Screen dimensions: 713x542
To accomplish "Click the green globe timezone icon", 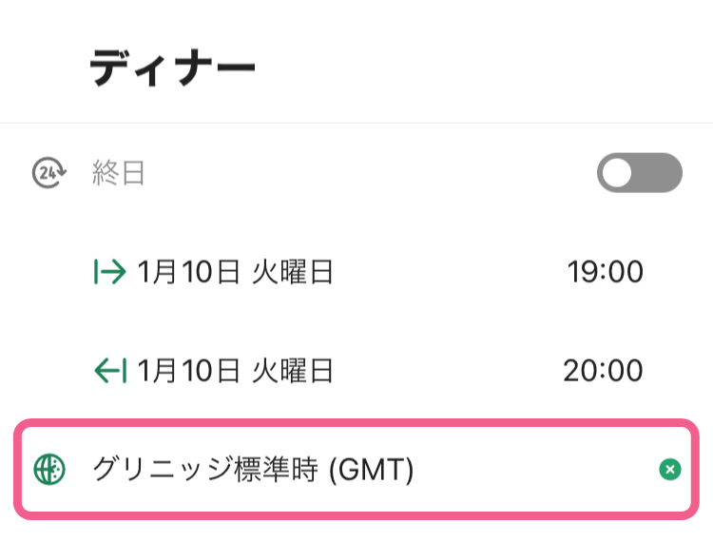I will pyautogui.click(x=49, y=469).
